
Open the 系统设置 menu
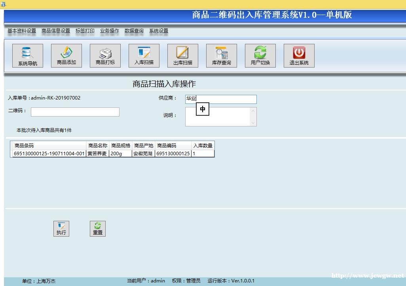click(159, 31)
